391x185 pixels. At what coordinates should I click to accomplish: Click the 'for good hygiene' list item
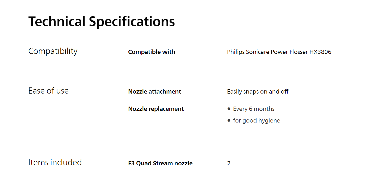click(257, 121)
